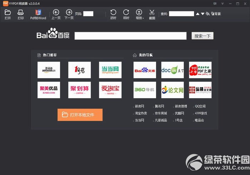Open a file with the 打开 toolbar icon
250x175 pixels.
(x=7, y=14)
